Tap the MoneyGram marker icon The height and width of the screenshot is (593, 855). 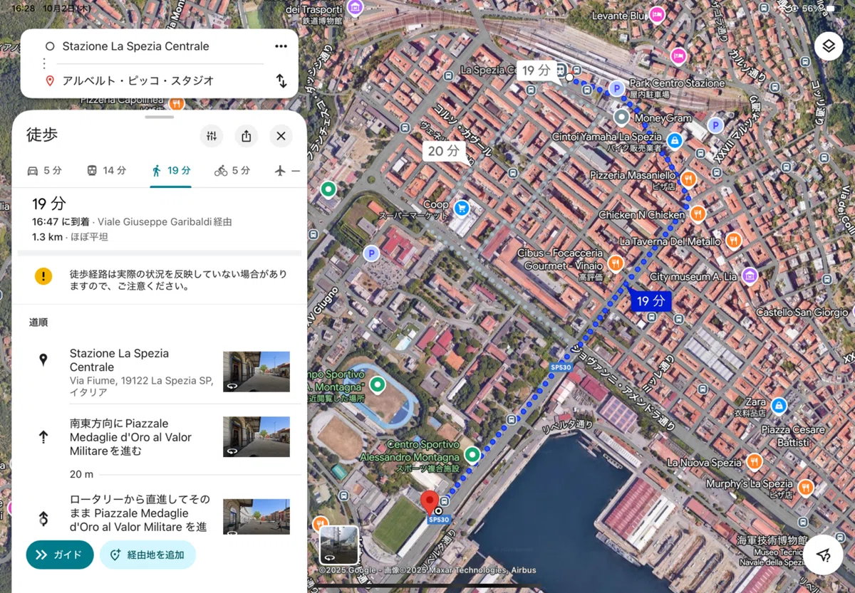coord(622,116)
